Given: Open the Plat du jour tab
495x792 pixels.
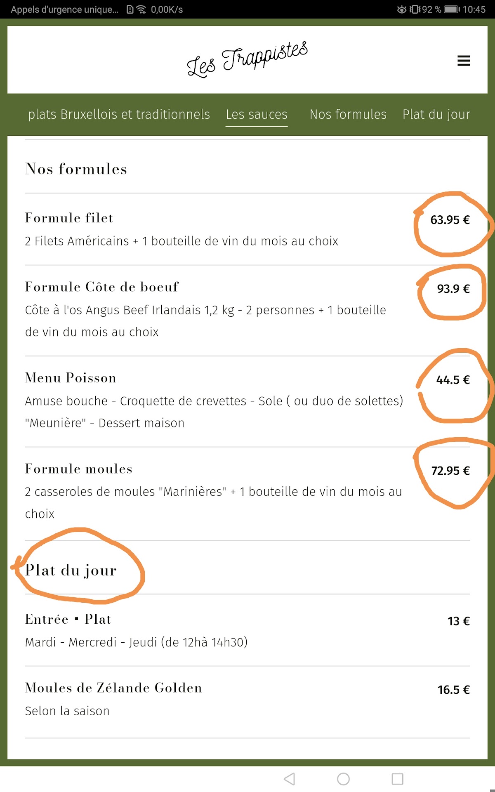Looking at the screenshot, I should tap(436, 114).
